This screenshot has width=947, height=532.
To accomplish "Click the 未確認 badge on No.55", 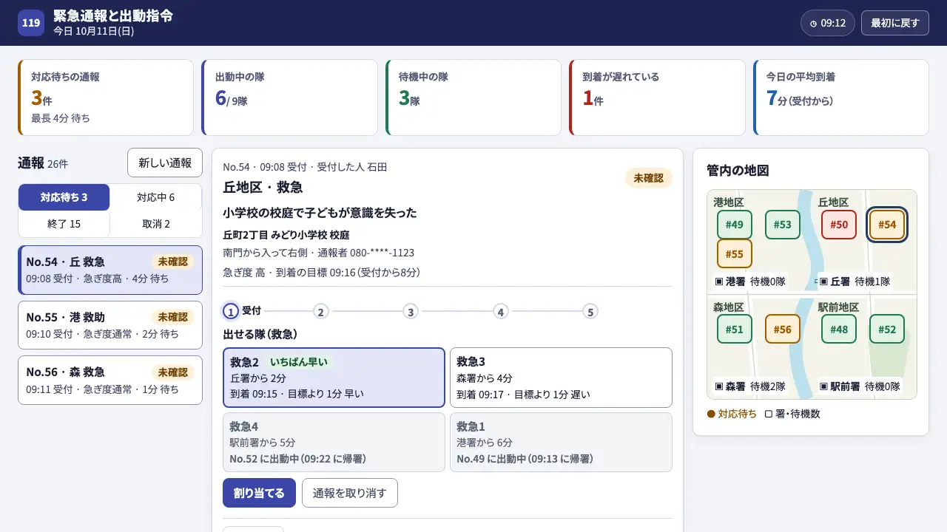I will click(173, 317).
